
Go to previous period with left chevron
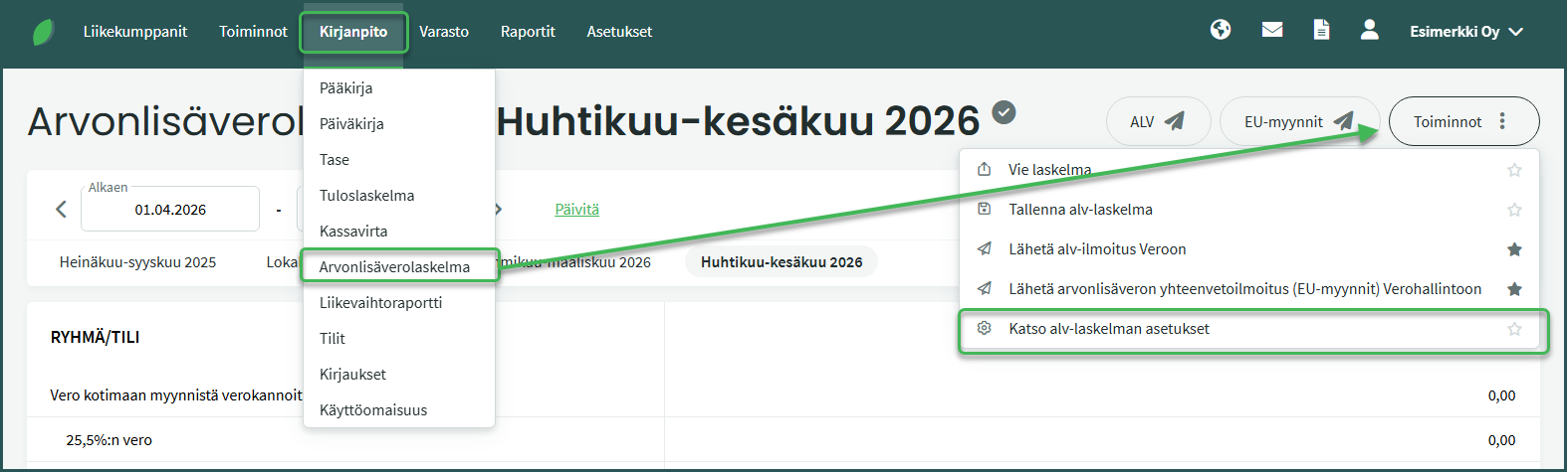[61, 209]
